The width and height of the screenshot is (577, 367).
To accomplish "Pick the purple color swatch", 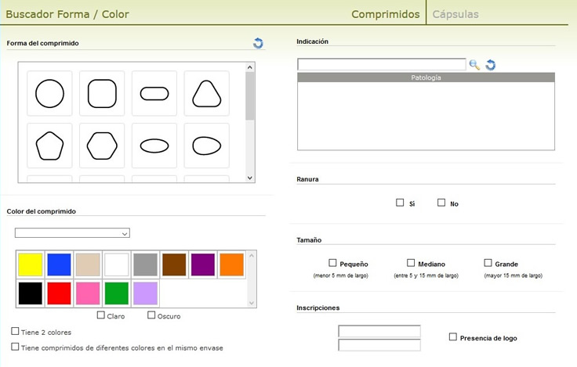I will (x=202, y=264).
